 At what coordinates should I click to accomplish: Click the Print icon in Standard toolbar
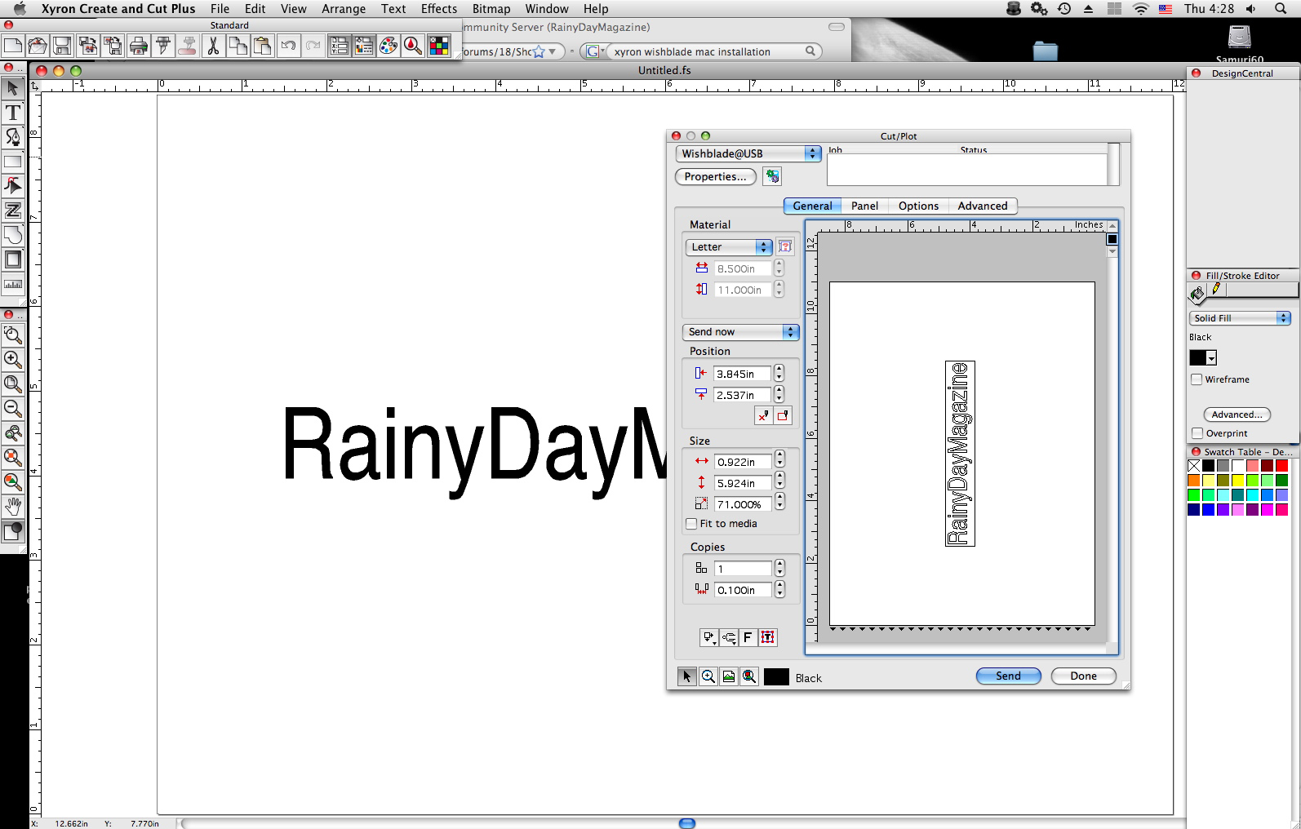[139, 46]
